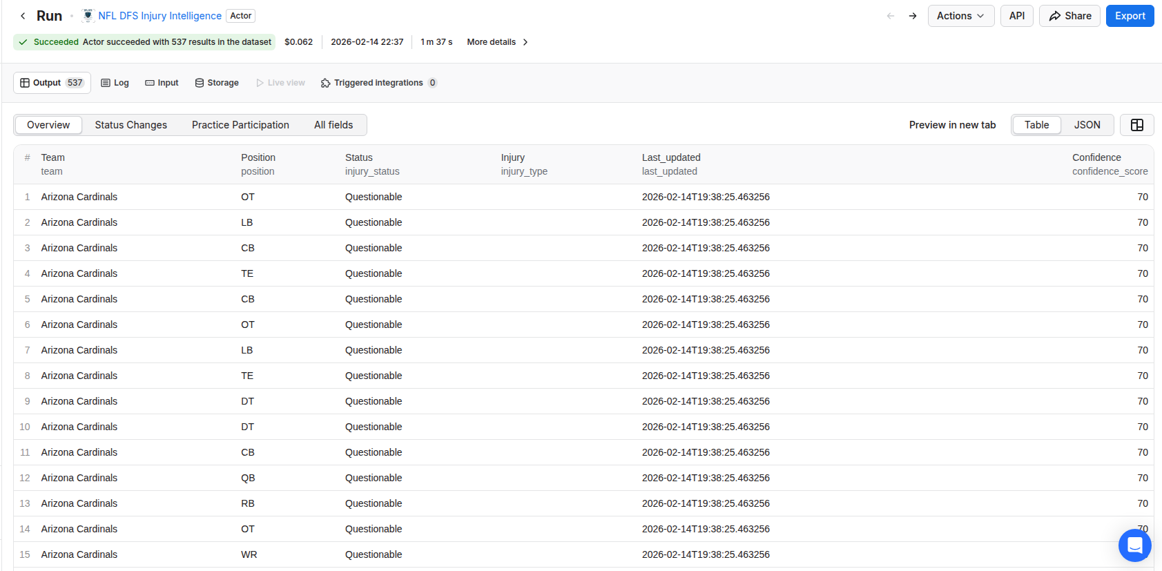Click row 12 position QB cell

(x=248, y=478)
